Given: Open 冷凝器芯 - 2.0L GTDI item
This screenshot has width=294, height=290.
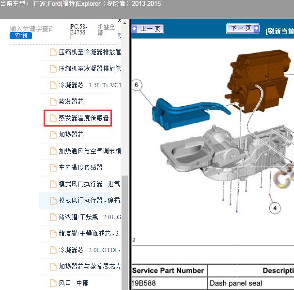Looking at the screenshot, I should coord(90,250).
